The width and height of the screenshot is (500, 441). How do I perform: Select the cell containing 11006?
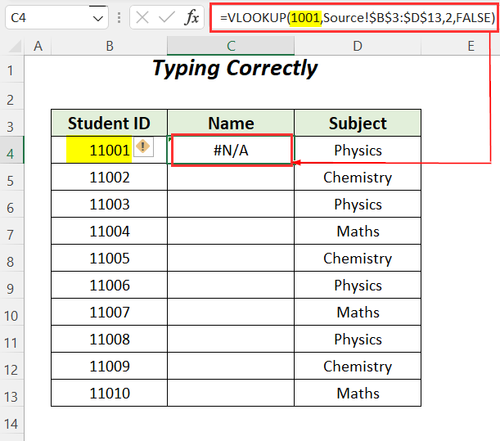pos(109,285)
